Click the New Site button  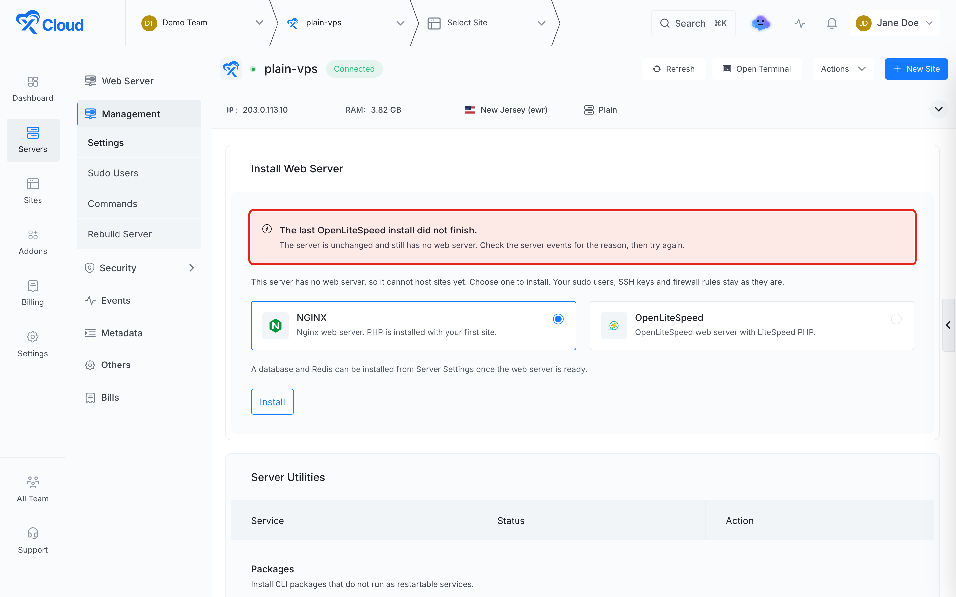click(916, 69)
